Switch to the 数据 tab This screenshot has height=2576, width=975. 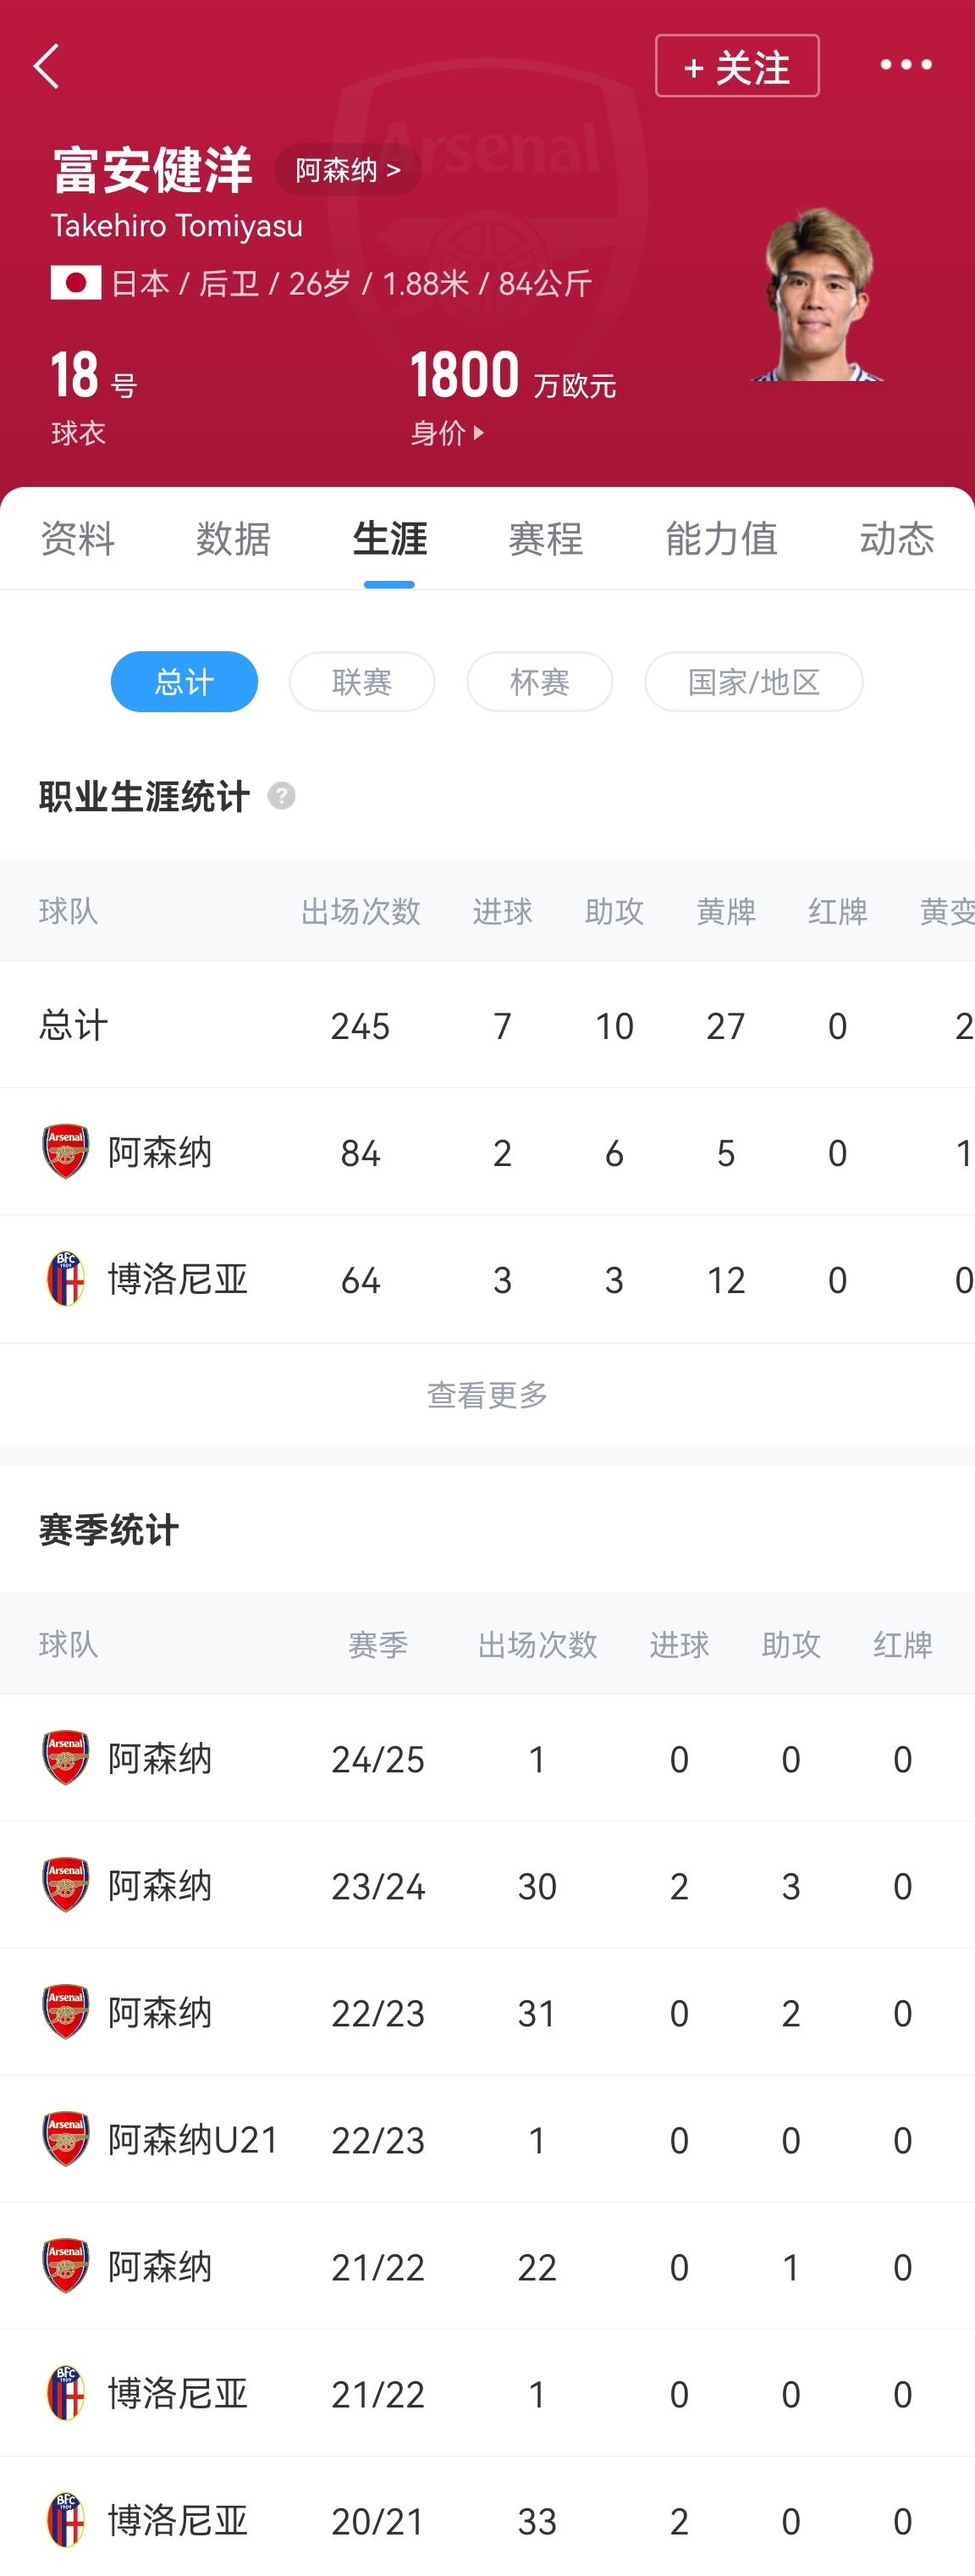pos(233,539)
